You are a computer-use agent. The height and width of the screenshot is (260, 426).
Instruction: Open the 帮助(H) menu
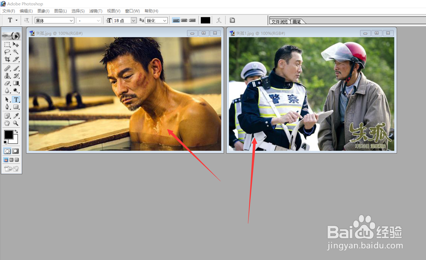pyautogui.click(x=151, y=11)
